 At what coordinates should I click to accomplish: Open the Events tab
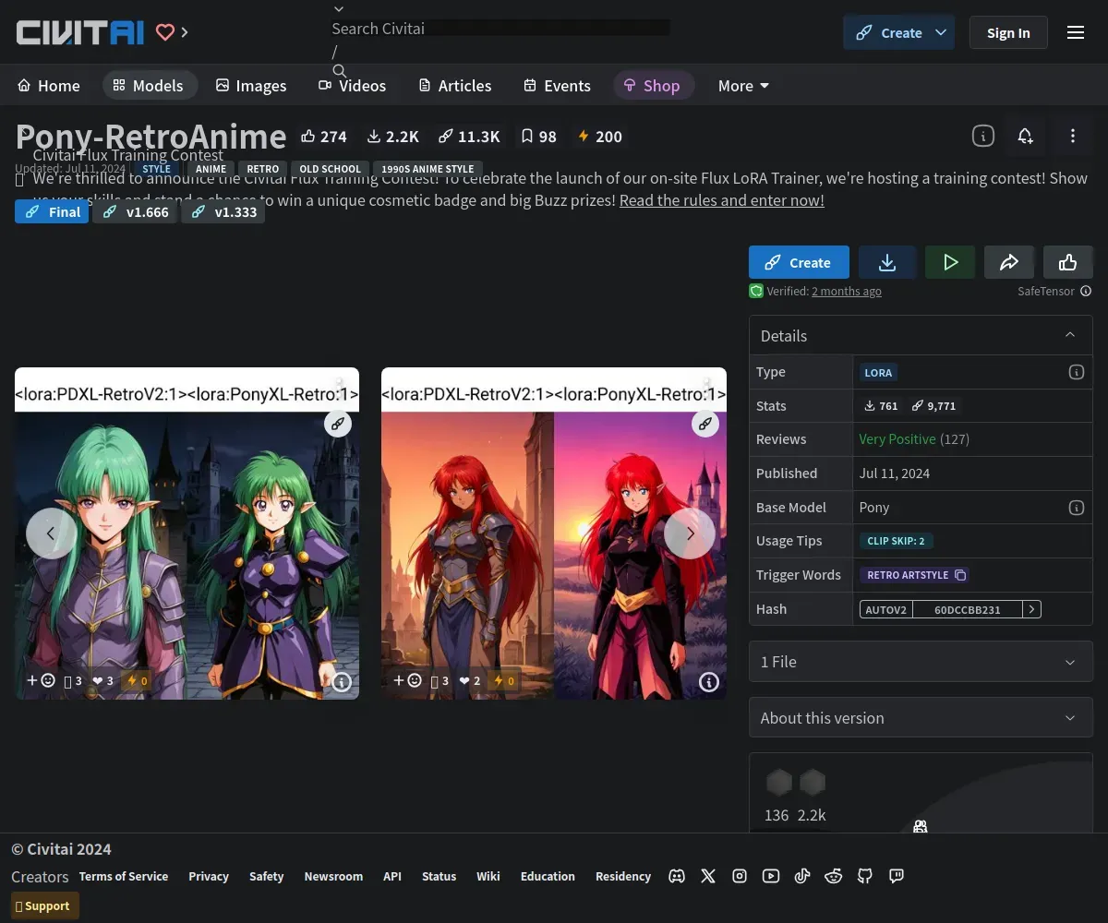(x=557, y=86)
